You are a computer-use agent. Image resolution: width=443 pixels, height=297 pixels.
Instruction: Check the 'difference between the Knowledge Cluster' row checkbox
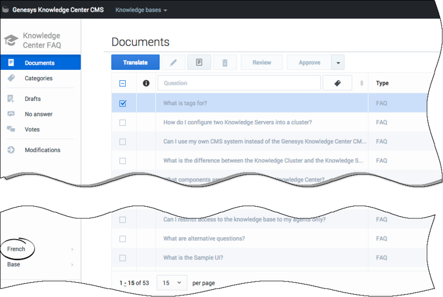[122, 161]
